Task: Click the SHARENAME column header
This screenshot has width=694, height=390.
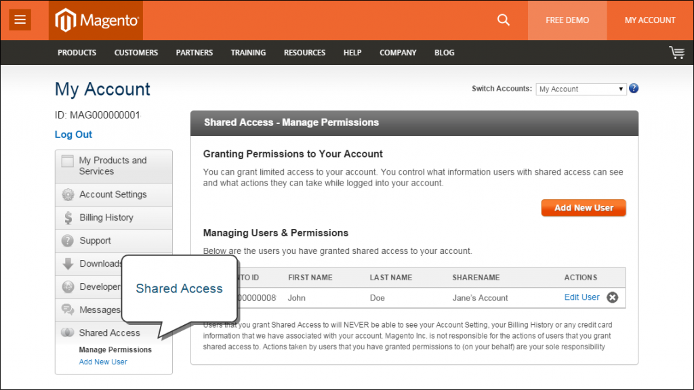Action: (476, 277)
